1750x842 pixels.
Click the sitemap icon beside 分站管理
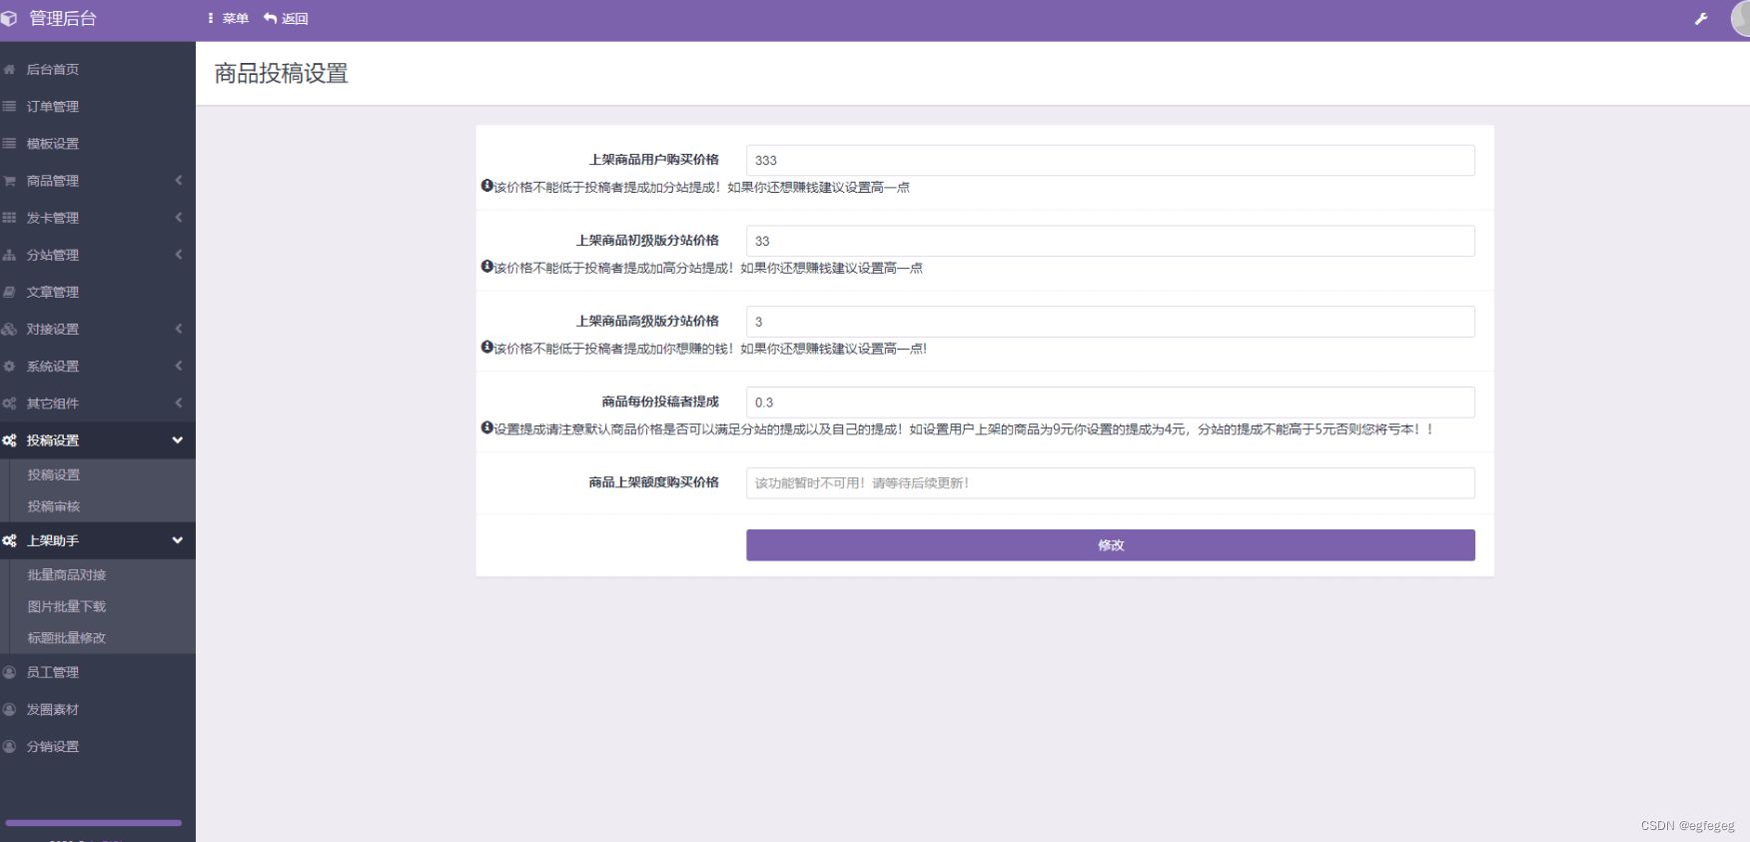(9, 255)
